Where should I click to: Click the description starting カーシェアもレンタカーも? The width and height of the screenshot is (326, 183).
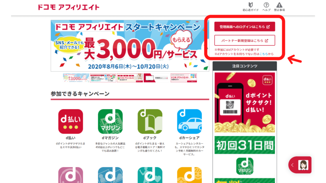point(189,149)
